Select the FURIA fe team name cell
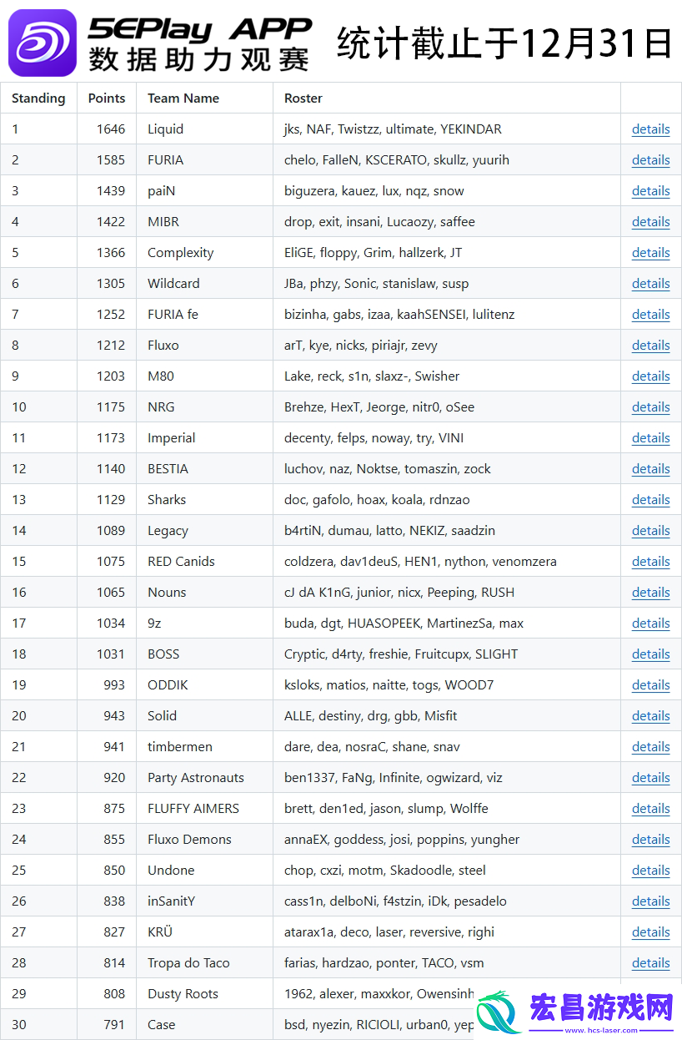The image size is (682, 1040). tap(205, 315)
